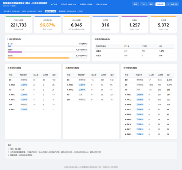Click the A-PA06 row in the 待下架分布情况 table

click(x=33, y=85)
